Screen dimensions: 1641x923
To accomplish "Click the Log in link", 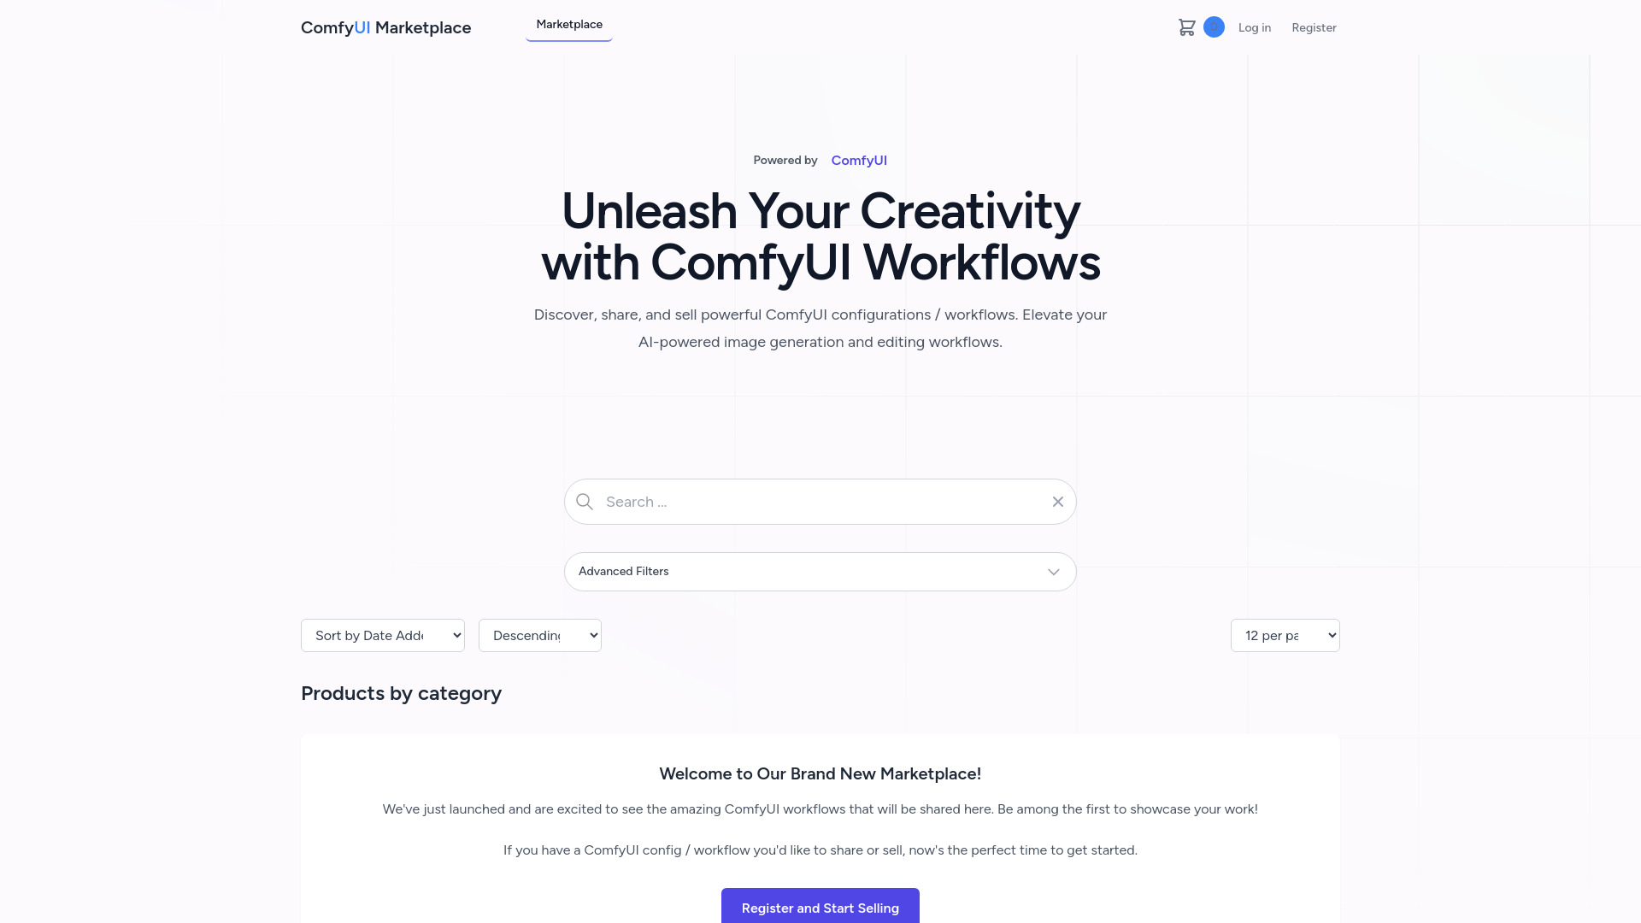I will (x=1255, y=27).
